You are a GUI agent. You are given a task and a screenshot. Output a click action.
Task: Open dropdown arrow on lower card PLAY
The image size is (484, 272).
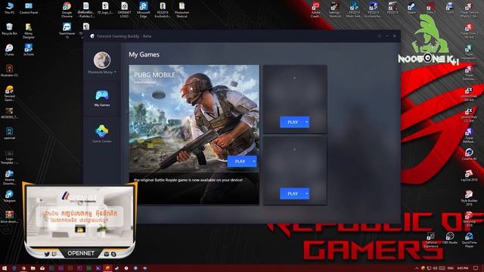[x=306, y=193]
